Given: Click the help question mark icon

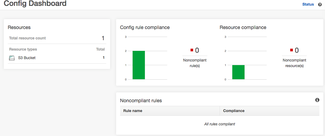Looking at the screenshot, I should coord(320,5).
